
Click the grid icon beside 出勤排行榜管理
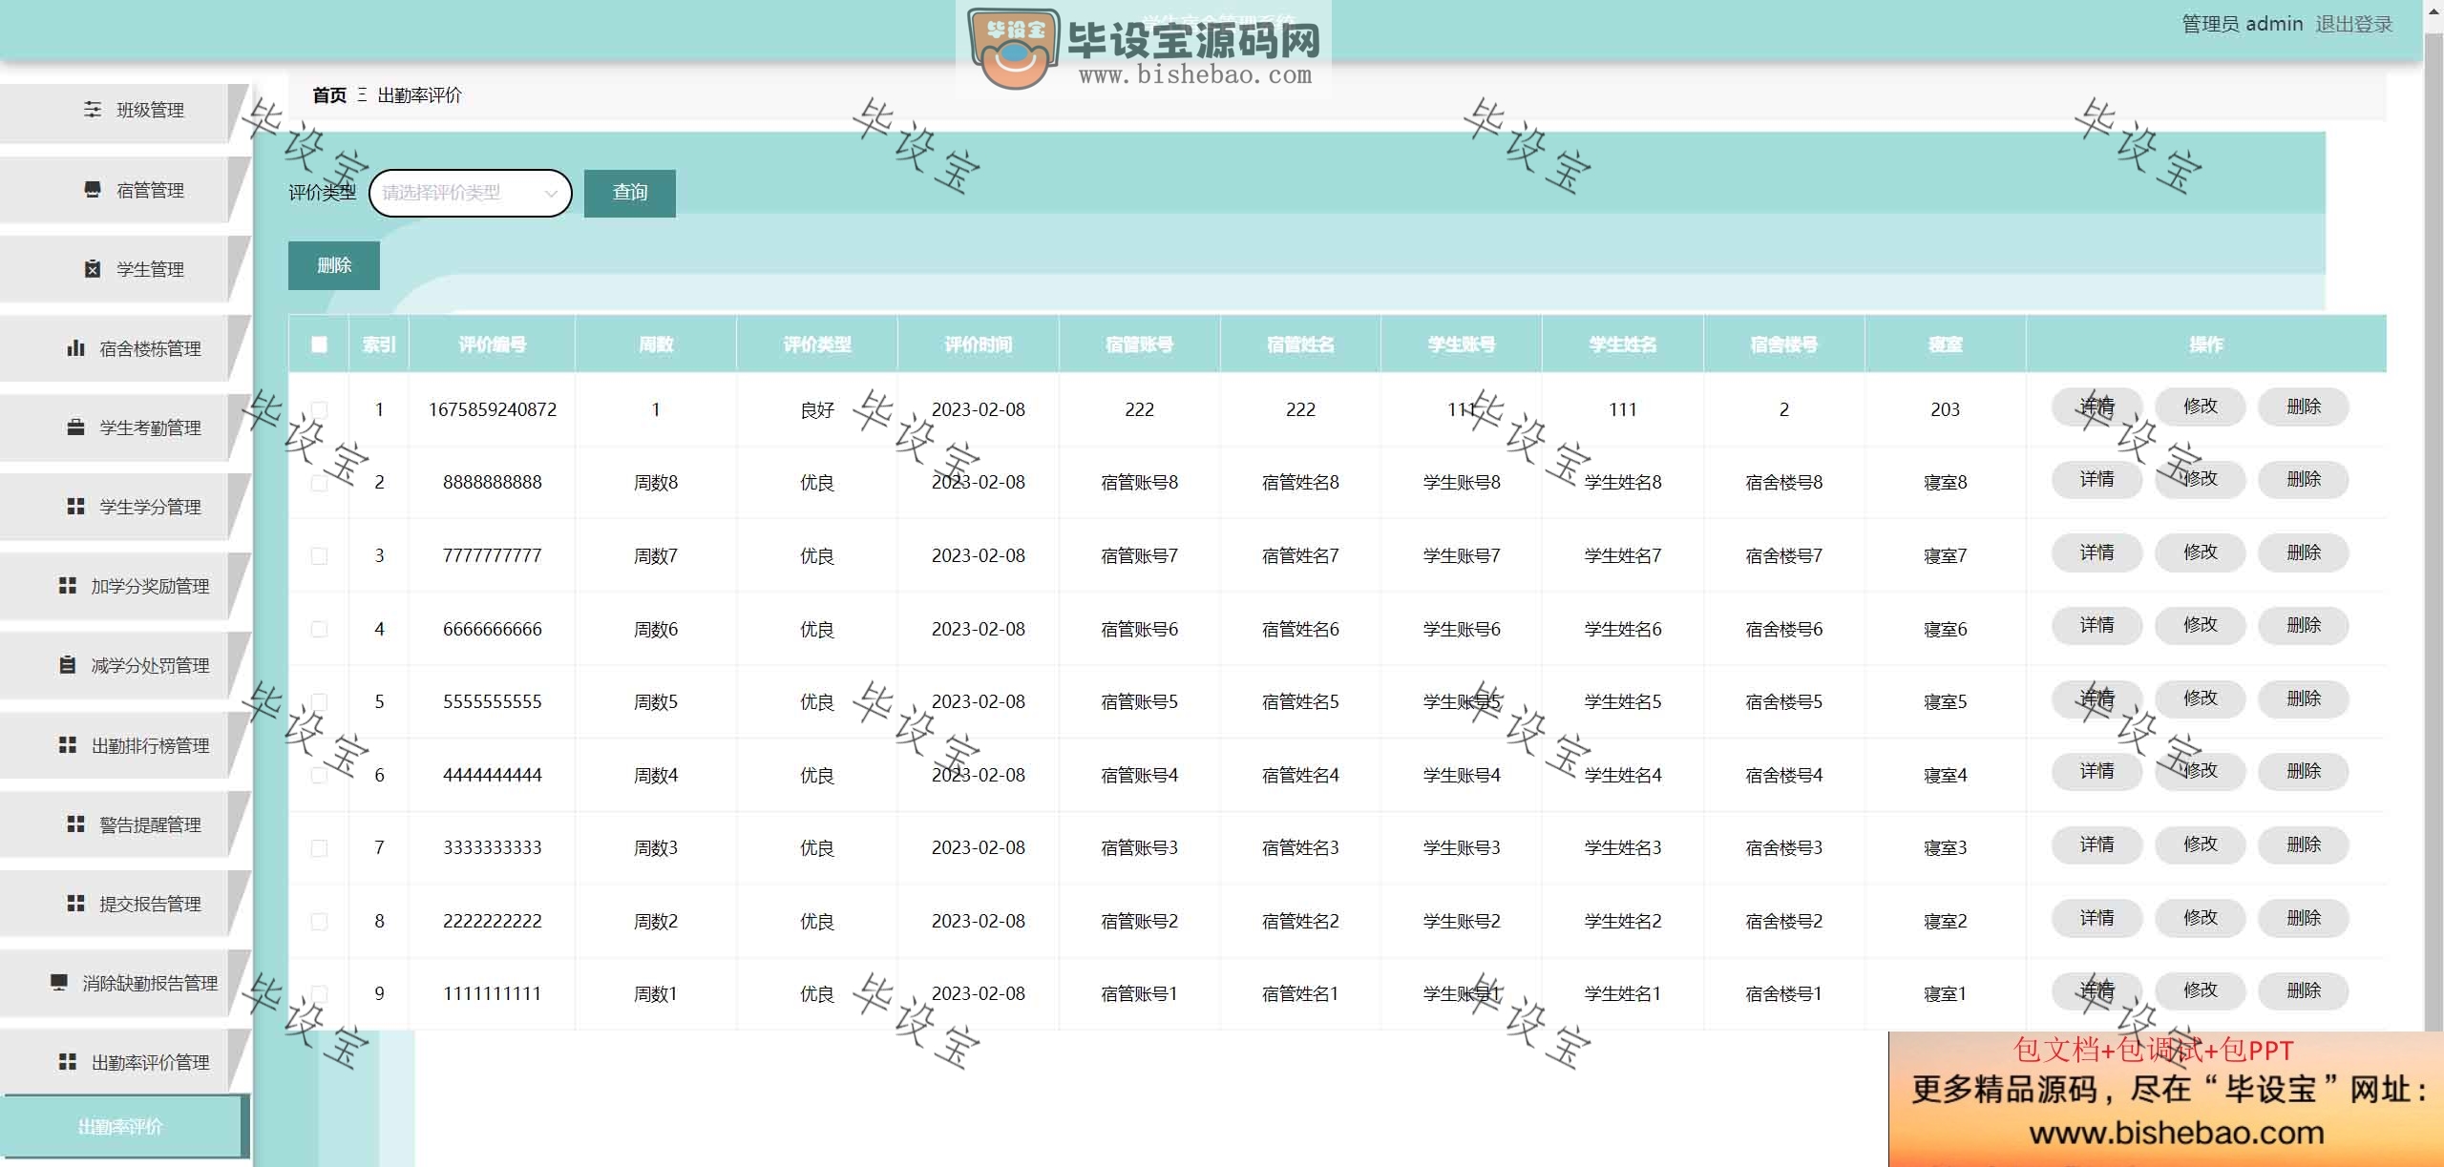67,745
